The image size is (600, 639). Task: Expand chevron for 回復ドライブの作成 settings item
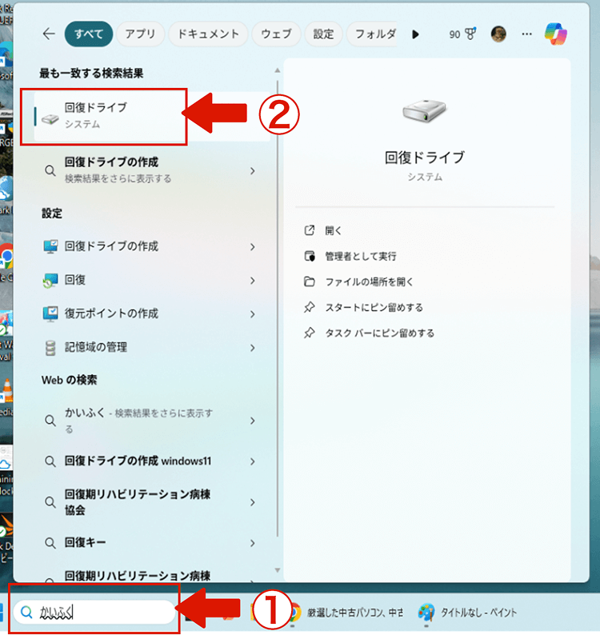[x=253, y=247]
